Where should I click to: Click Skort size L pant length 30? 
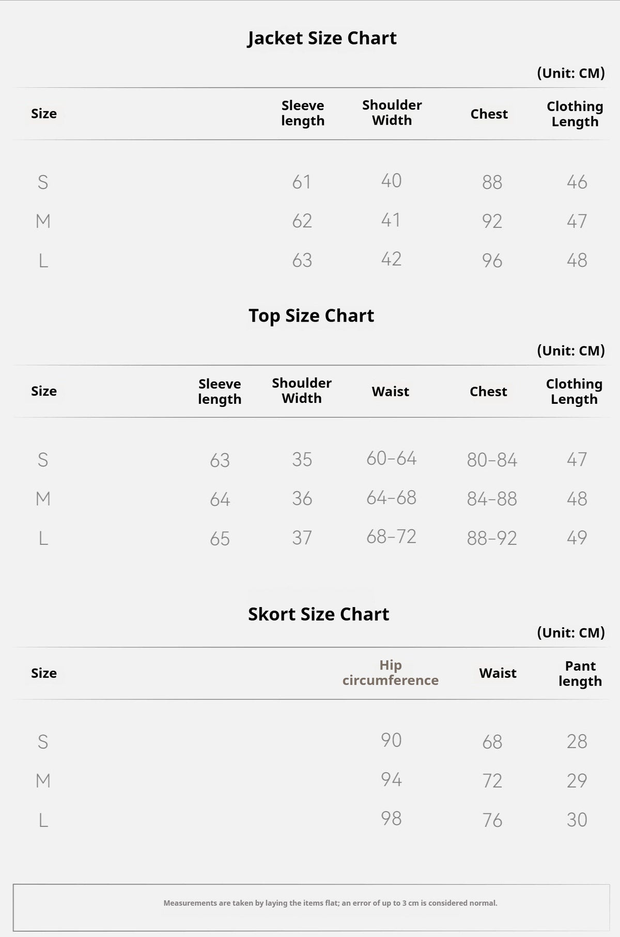pos(577,820)
